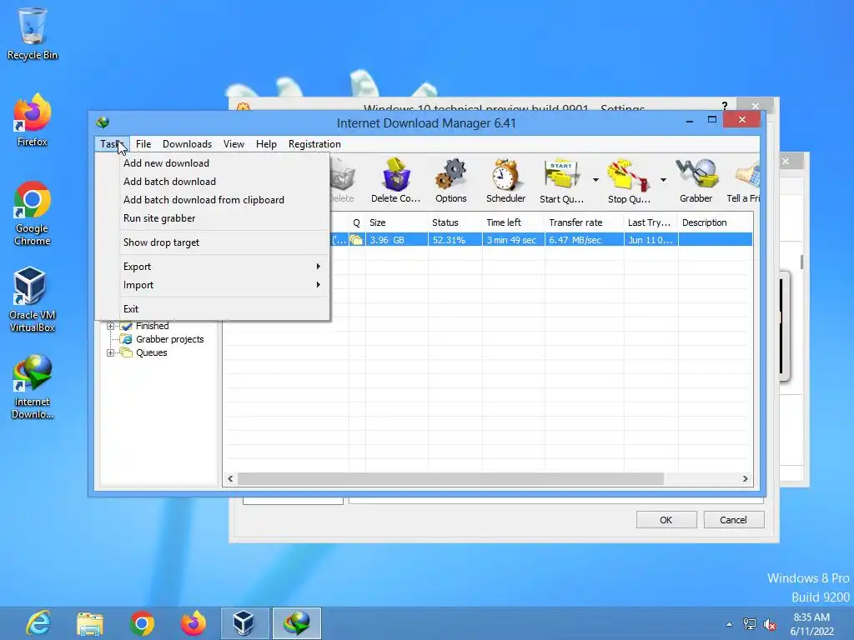Image resolution: width=854 pixels, height=640 pixels.
Task: Select the Google Chrome desktop shortcut
Action: pos(33,213)
